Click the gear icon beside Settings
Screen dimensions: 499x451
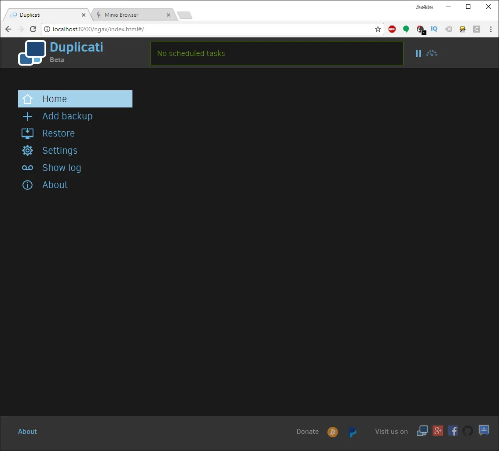click(x=27, y=151)
